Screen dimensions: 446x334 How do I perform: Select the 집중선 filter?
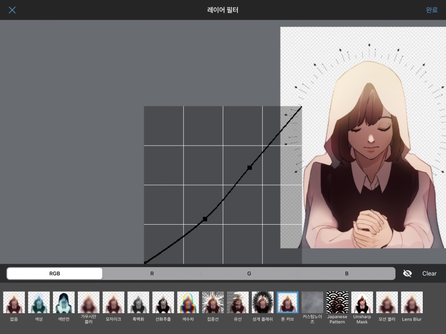point(213,302)
